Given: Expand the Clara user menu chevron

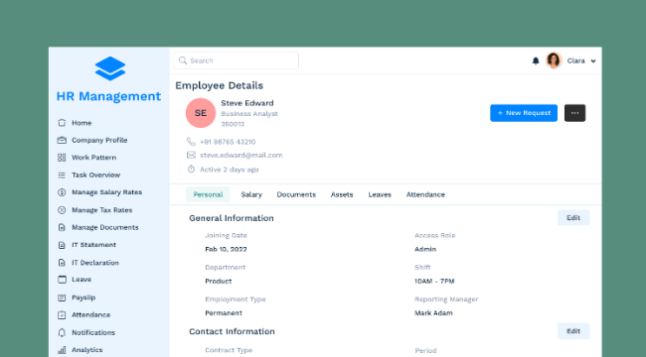Looking at the screenshot, I should click(x=593, y=60).
